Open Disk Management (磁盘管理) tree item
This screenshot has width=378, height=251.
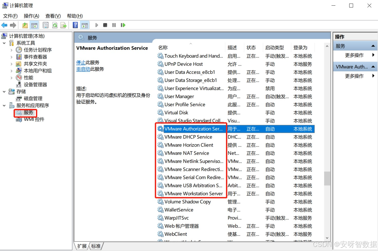point(33,98)
